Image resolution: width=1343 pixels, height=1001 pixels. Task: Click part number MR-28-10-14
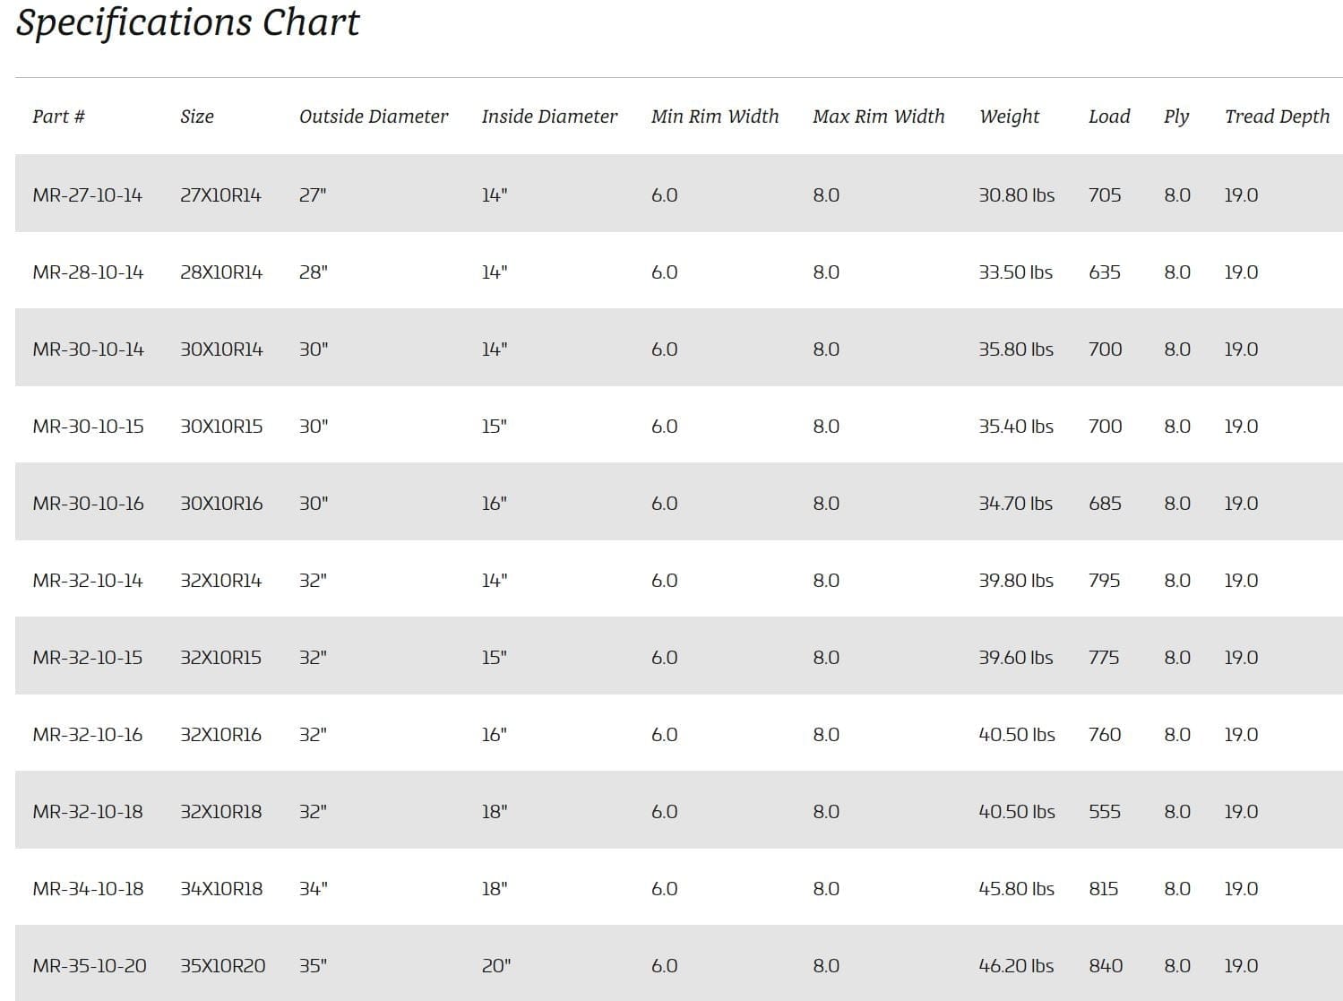point(88,272)
